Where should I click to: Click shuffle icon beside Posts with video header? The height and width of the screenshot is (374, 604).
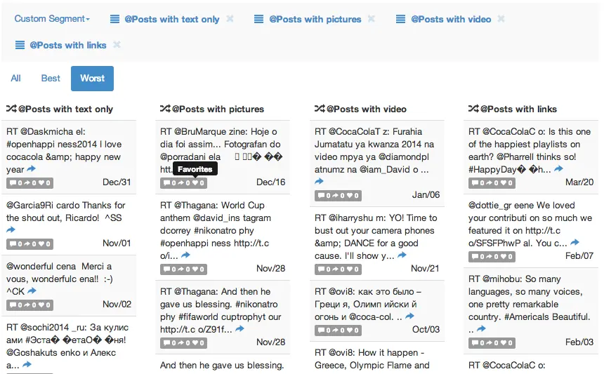click(320, 109)
